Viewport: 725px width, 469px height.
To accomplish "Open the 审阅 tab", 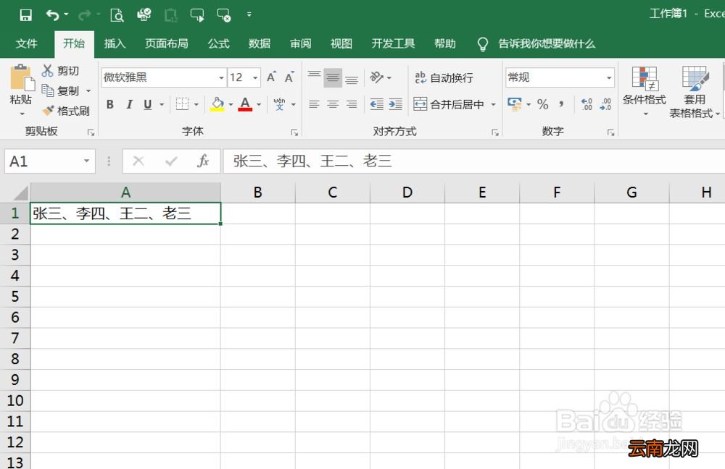I will coord(301,44).
